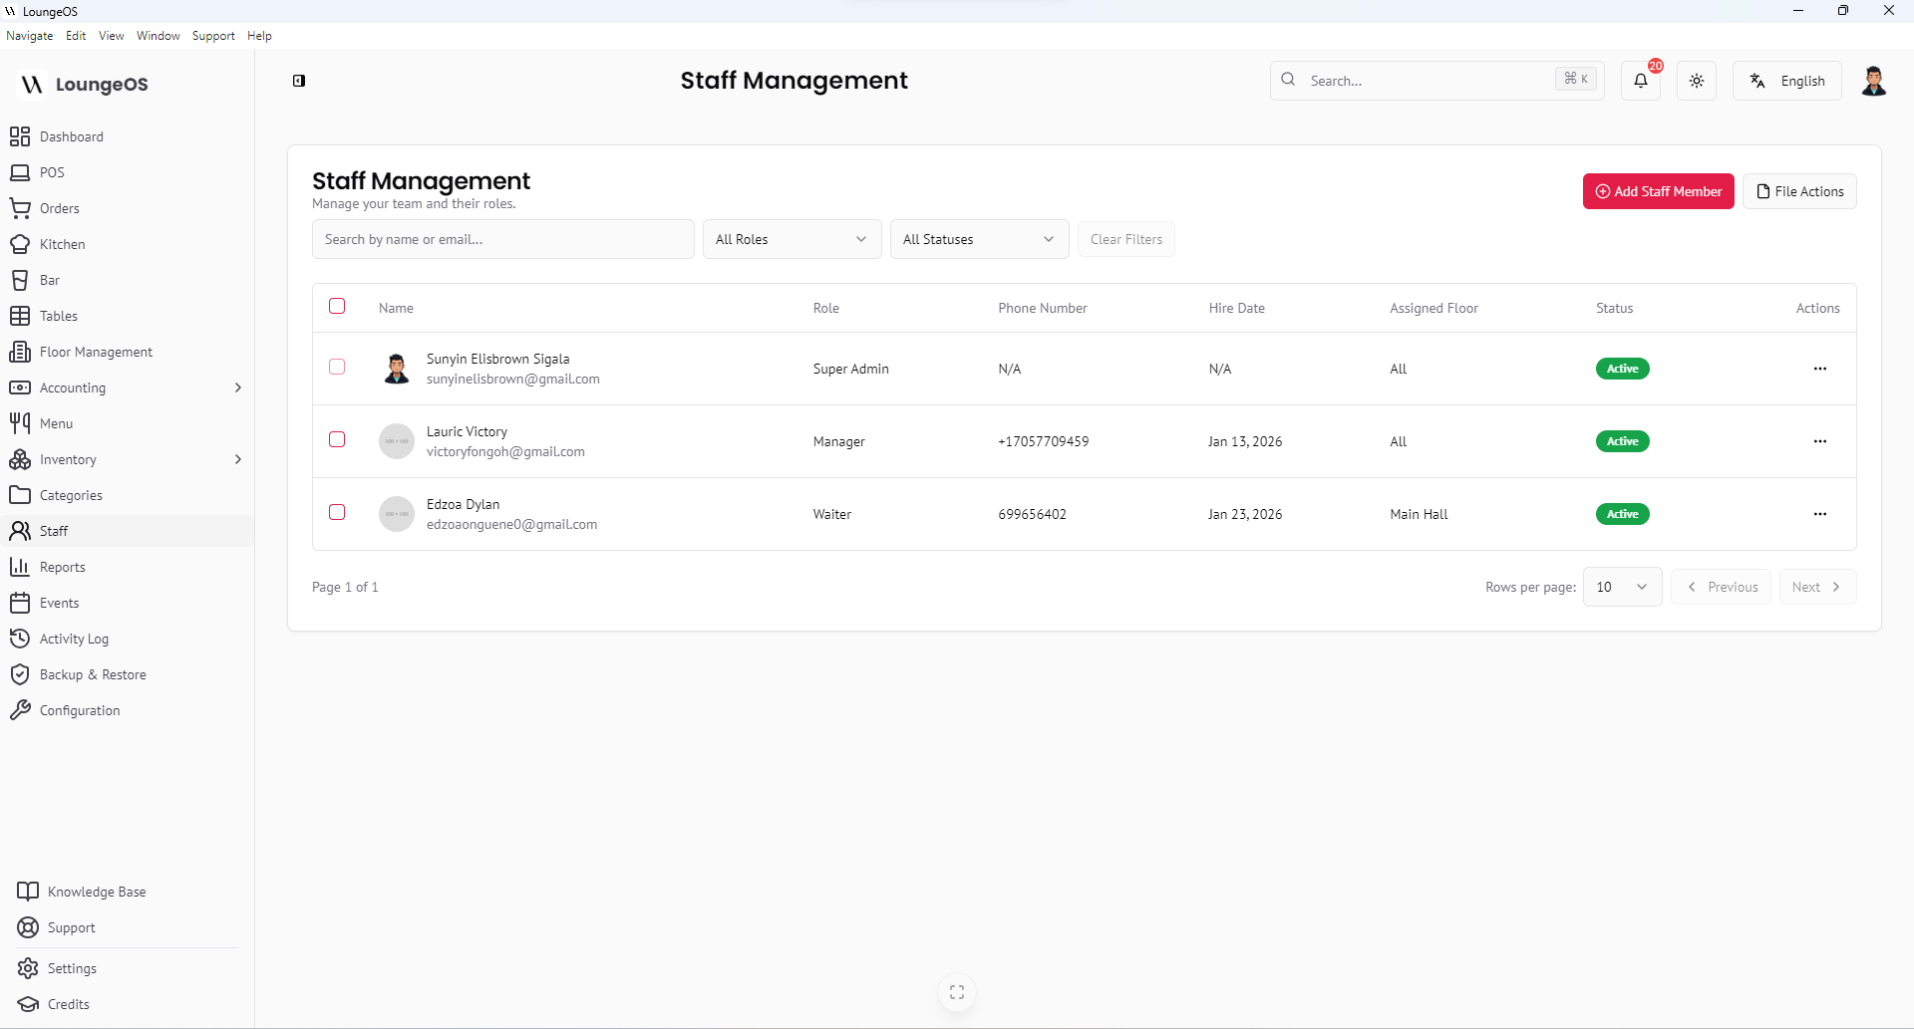Open Activity Log in sidebar

pos(74,639)
